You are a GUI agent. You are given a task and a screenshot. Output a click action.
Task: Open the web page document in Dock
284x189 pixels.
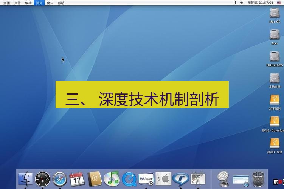[241, 180]
